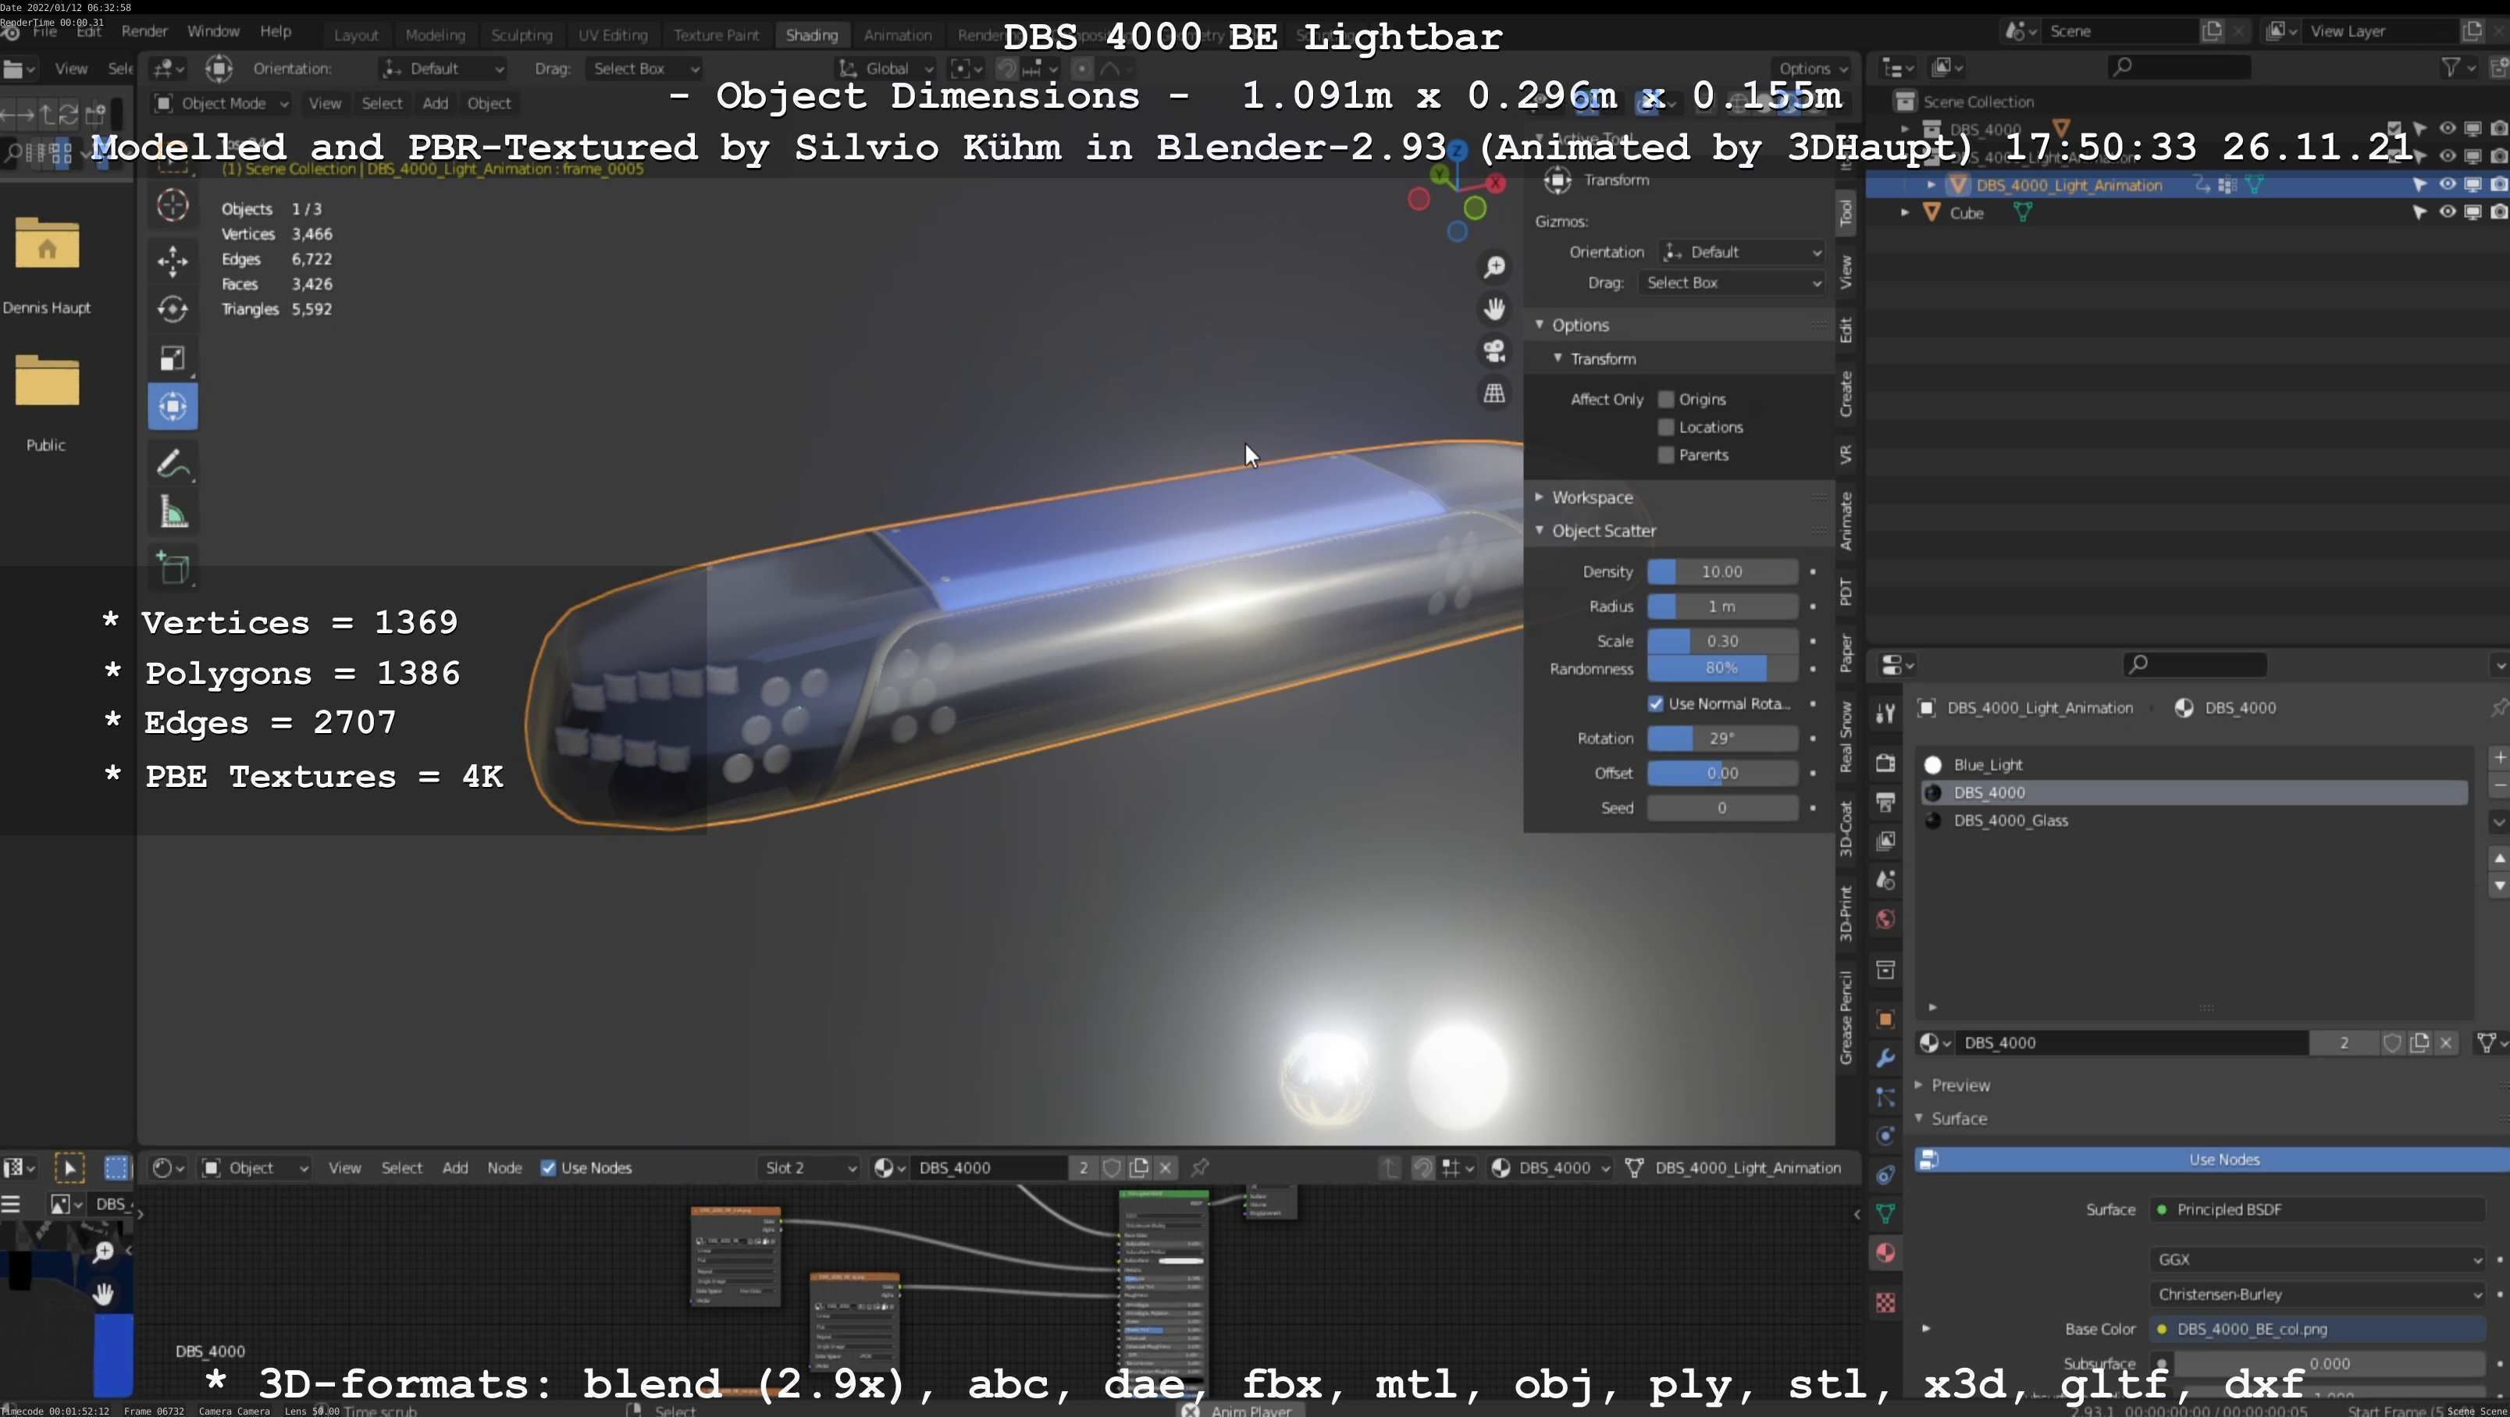Click the viewport pan hand icon
Screen dimensions: 2510x1417
pyautogui.click(x=1494, y=309)
